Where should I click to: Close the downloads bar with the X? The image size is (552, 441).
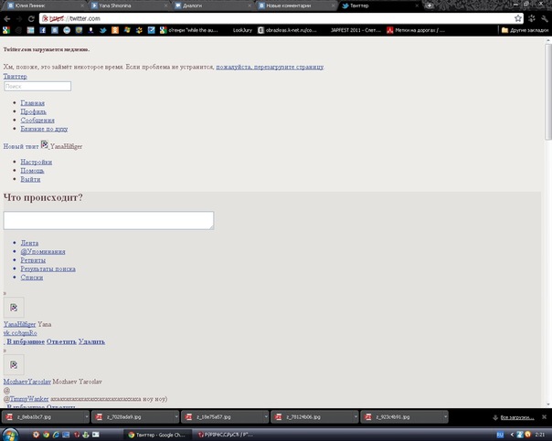pyautogui.click(x=544, y=417)
